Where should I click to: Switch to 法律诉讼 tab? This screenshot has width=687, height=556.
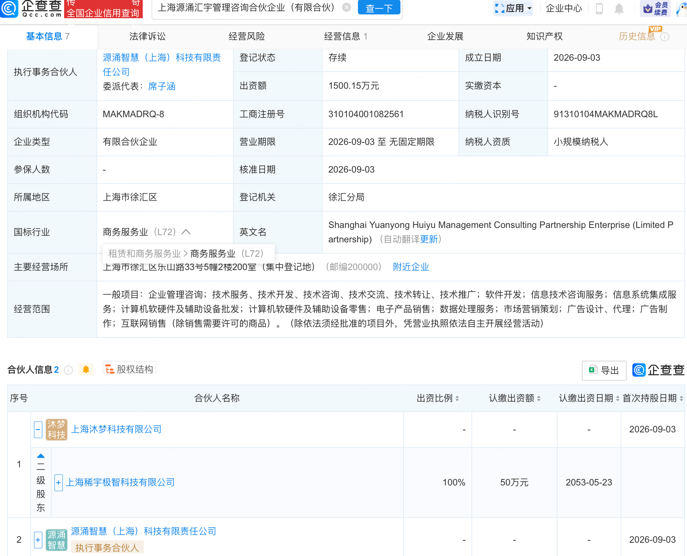(x=147, y=36)
